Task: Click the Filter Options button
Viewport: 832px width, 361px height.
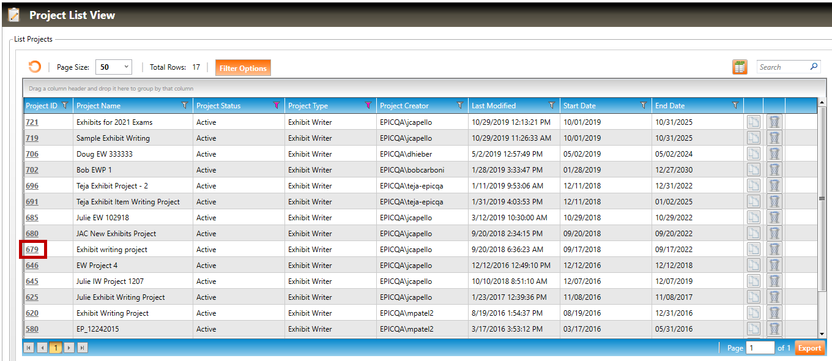Action: pos(243,68)
